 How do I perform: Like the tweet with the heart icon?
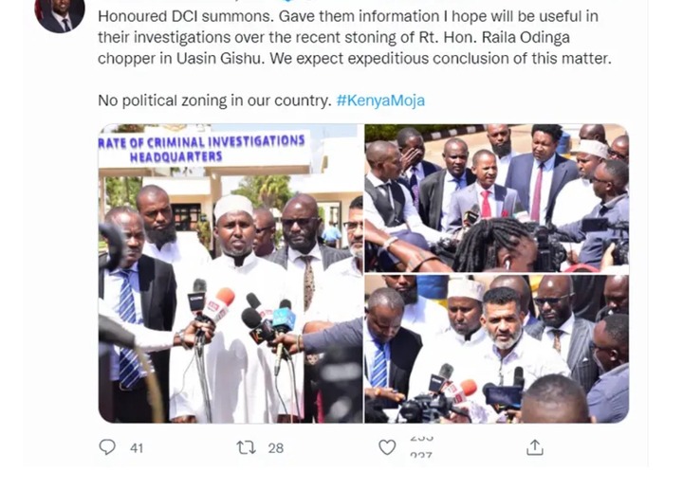[387, 447]
